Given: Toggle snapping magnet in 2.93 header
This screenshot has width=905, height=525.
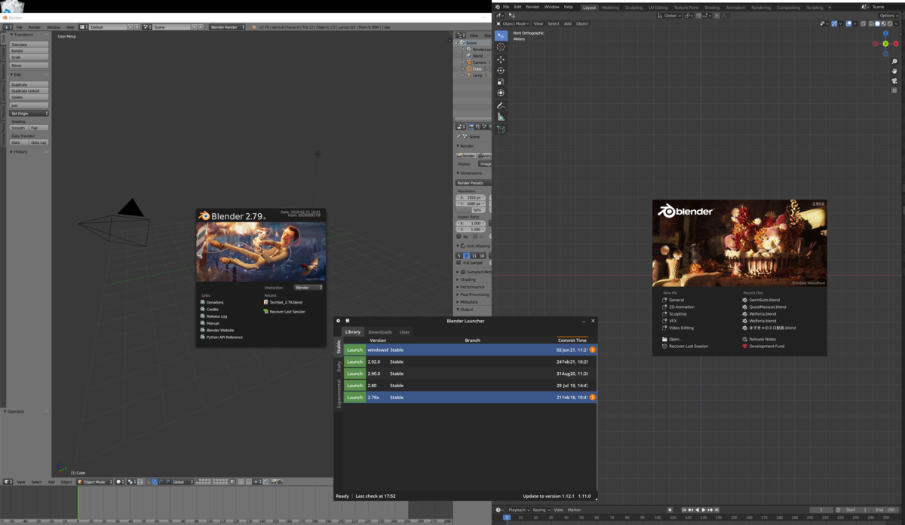Looking at the screenshot, I should coord(698,16).
